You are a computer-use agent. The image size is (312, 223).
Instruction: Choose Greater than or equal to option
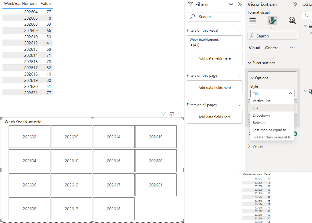[x=272, y=137]
